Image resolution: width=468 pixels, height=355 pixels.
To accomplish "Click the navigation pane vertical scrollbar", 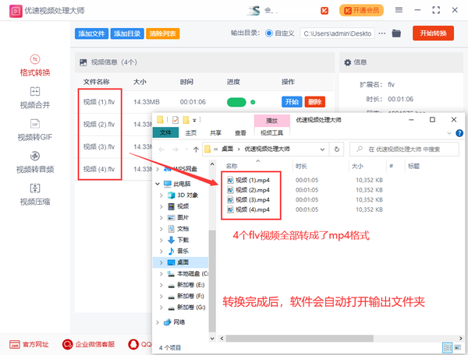I will [x=212, y=281].
